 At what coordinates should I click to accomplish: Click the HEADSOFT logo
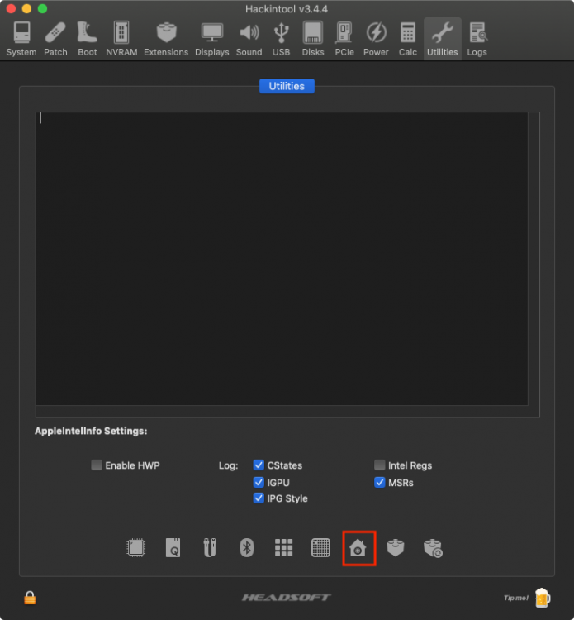click(x=287, y=598)
